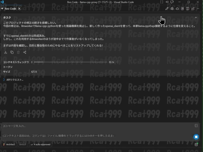Click the context window progress bar
This screenshot has height=152, width=203.
point(71,62)
